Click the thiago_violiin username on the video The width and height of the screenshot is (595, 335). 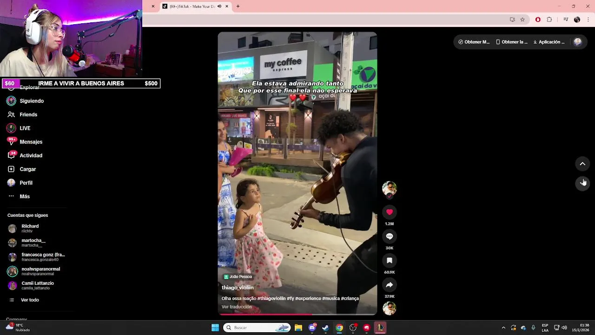(238, 288)
